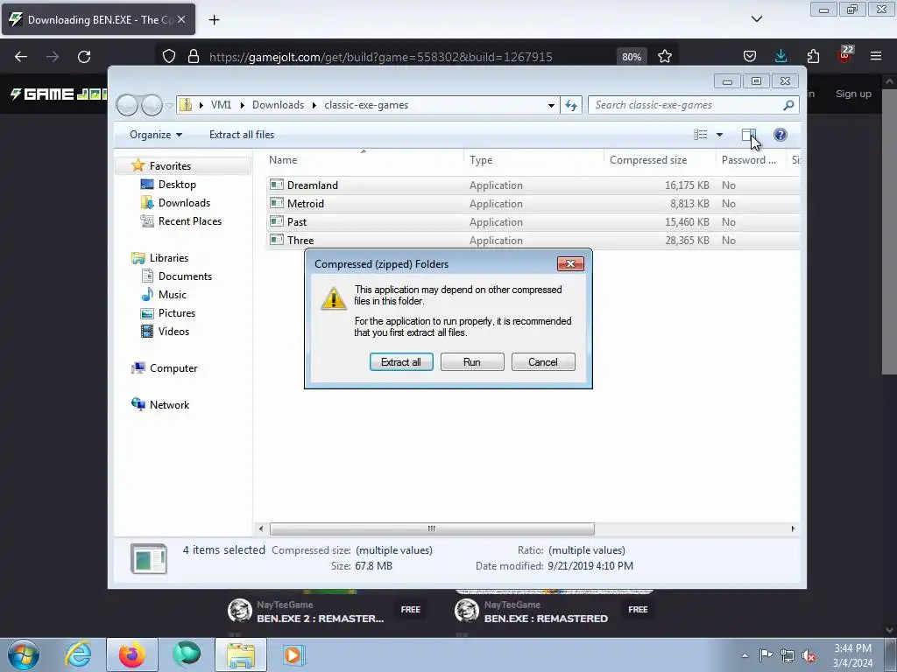The image size is (897, 672).
Task: Open Libraries in the navigation pane
Action: (169, 258)
